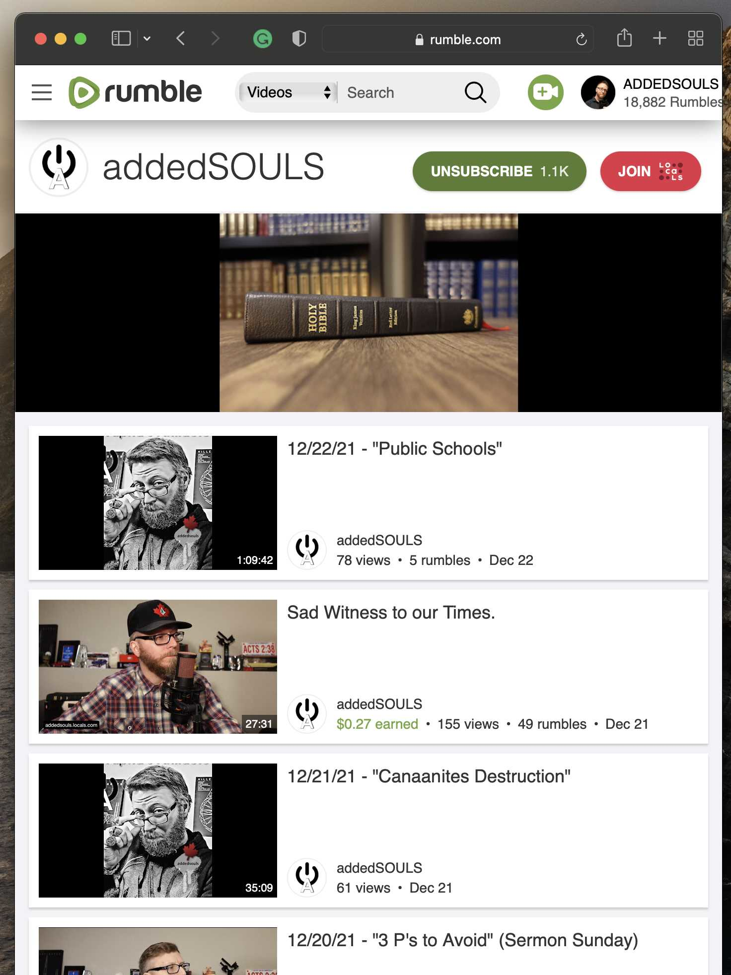Click the Rumble logo
This screenshot has height=975, width=731.
135,92
